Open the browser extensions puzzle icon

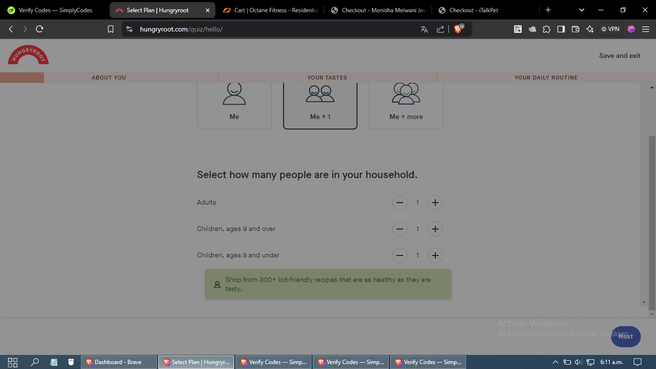point(547,29)
